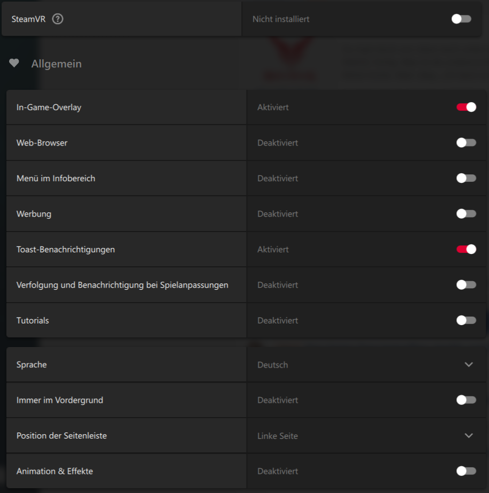Enable the Web-Browser toggle
This screenshot has width=489, height=493.
click(x=465, y=142)
